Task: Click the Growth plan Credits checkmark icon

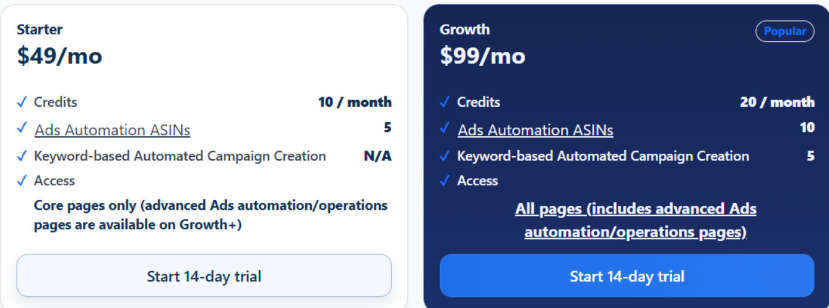Action: [x=445, y=102]
